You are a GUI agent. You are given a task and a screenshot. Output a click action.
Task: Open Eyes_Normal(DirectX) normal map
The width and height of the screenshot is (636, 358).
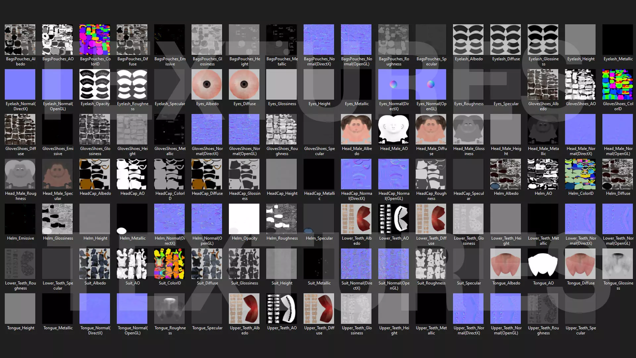394,84
